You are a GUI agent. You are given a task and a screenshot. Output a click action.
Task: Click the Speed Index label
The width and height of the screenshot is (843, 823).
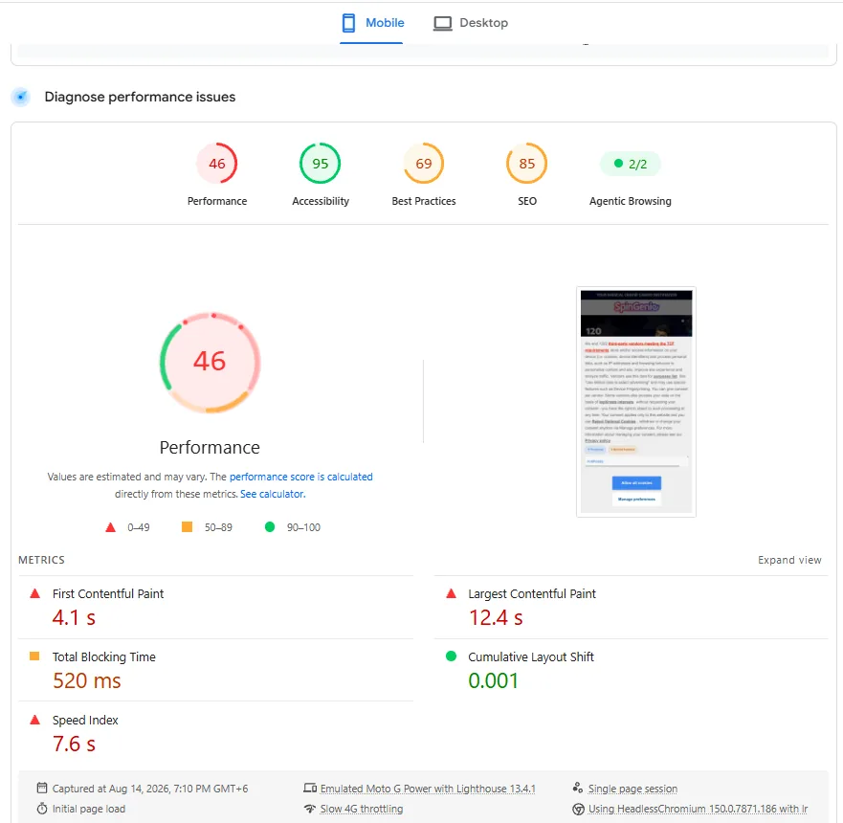point(85,721)
